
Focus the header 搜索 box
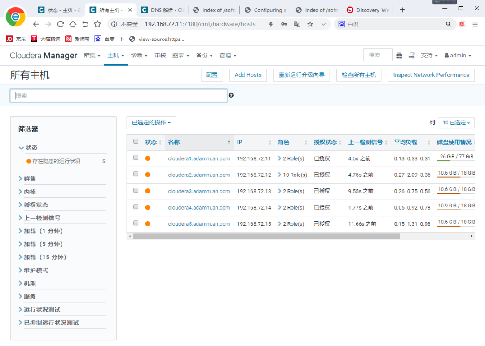[x=378, y=55]
